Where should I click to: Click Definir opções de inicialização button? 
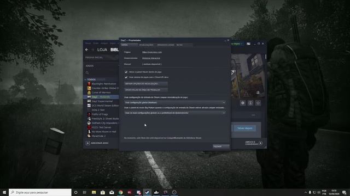click(x=146, y=84)
